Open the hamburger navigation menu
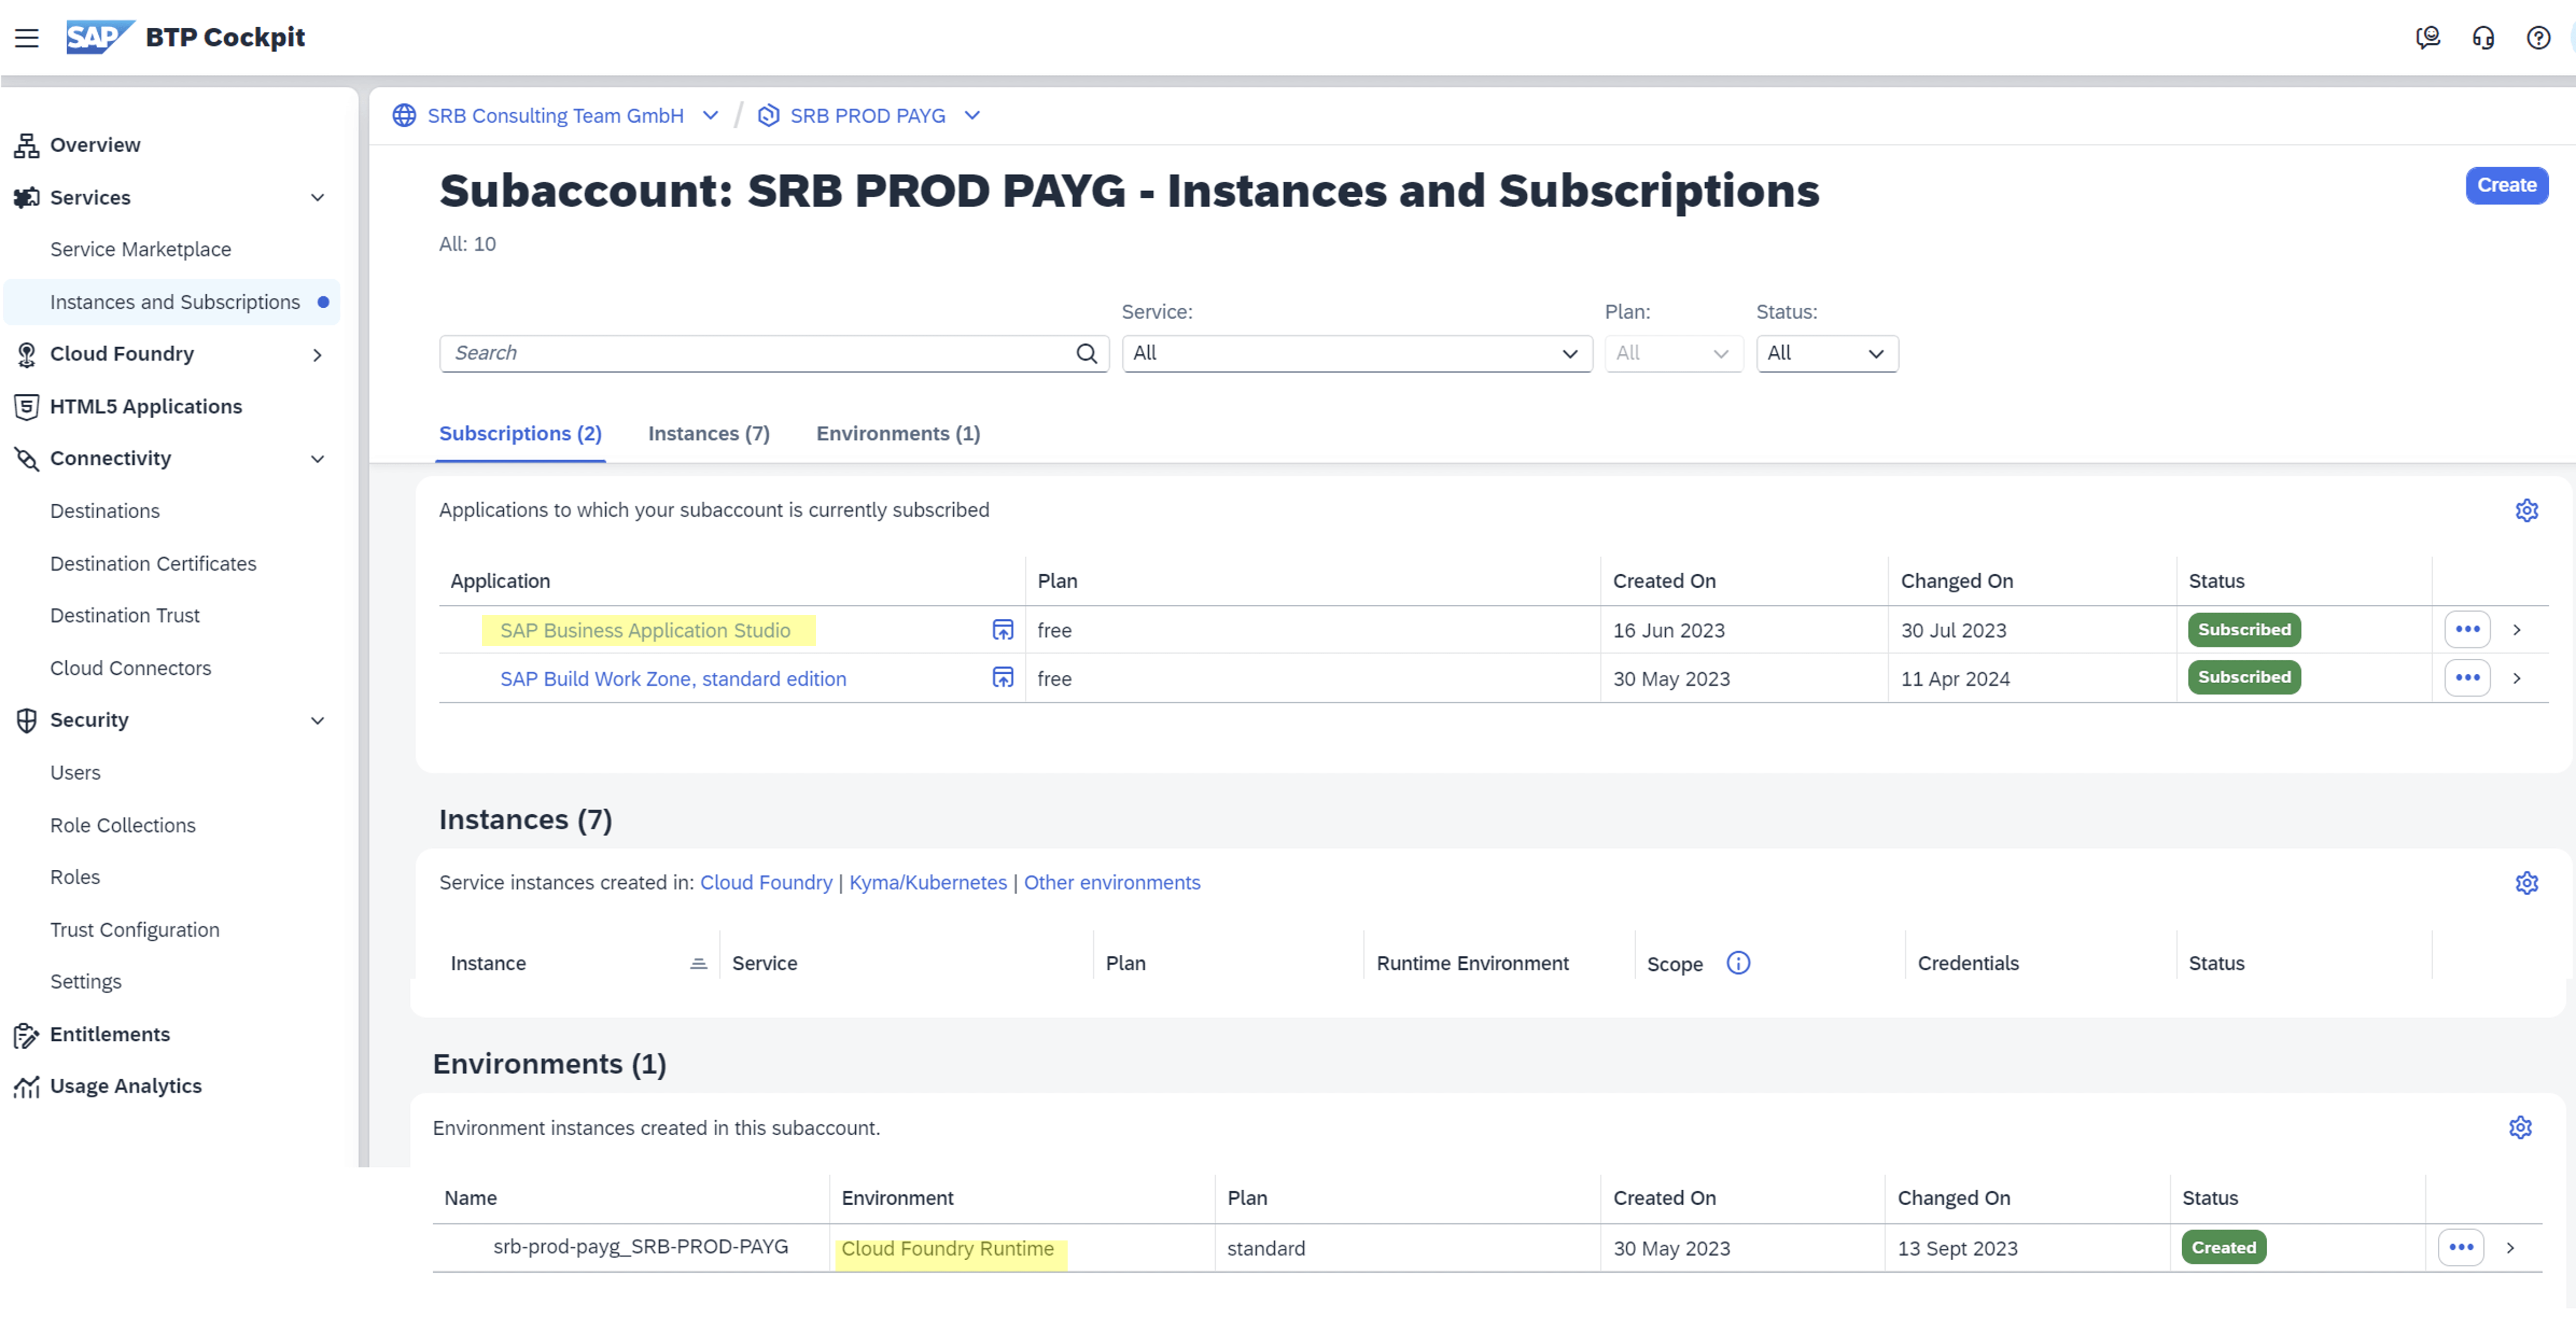 point(27,38)
